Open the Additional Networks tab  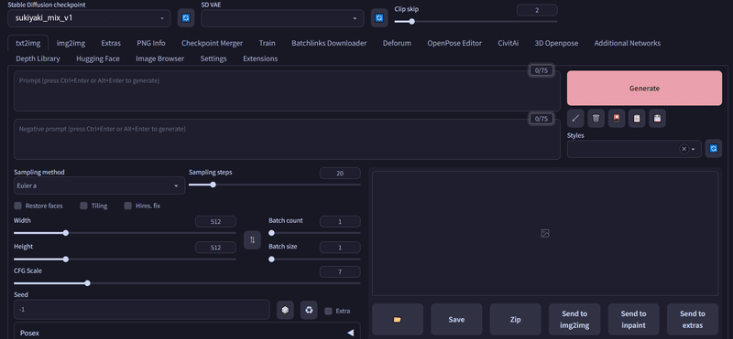(x=628, y=43)
